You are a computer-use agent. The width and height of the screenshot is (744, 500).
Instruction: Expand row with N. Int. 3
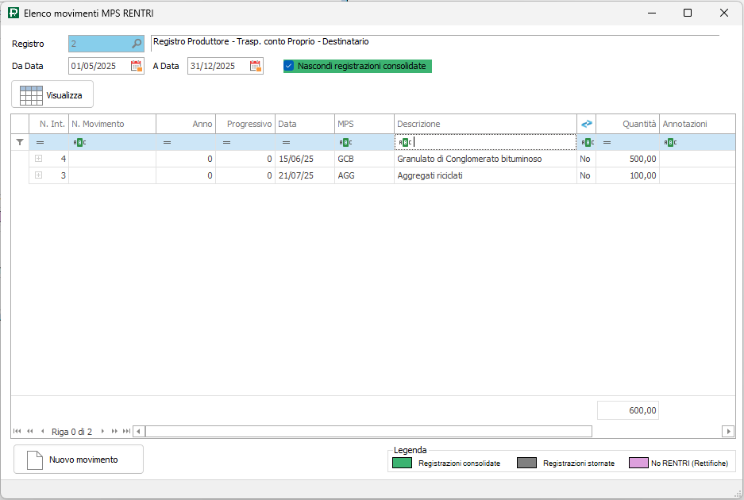(37, 175)
